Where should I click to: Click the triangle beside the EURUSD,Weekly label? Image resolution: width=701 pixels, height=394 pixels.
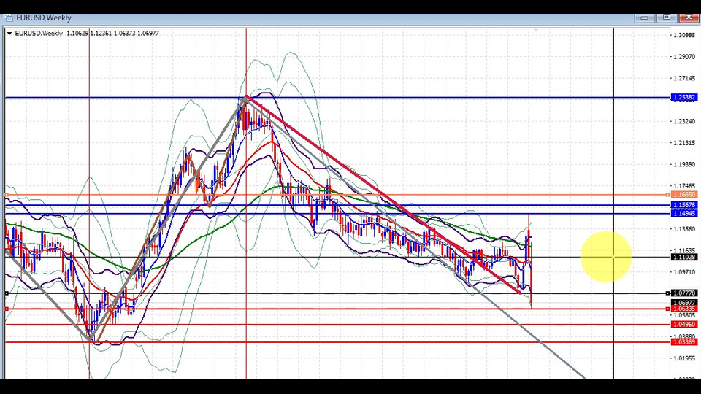[x=9, y=34]
